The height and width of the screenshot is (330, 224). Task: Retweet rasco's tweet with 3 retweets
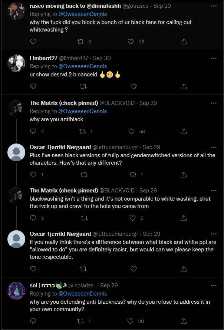[83, 42]
